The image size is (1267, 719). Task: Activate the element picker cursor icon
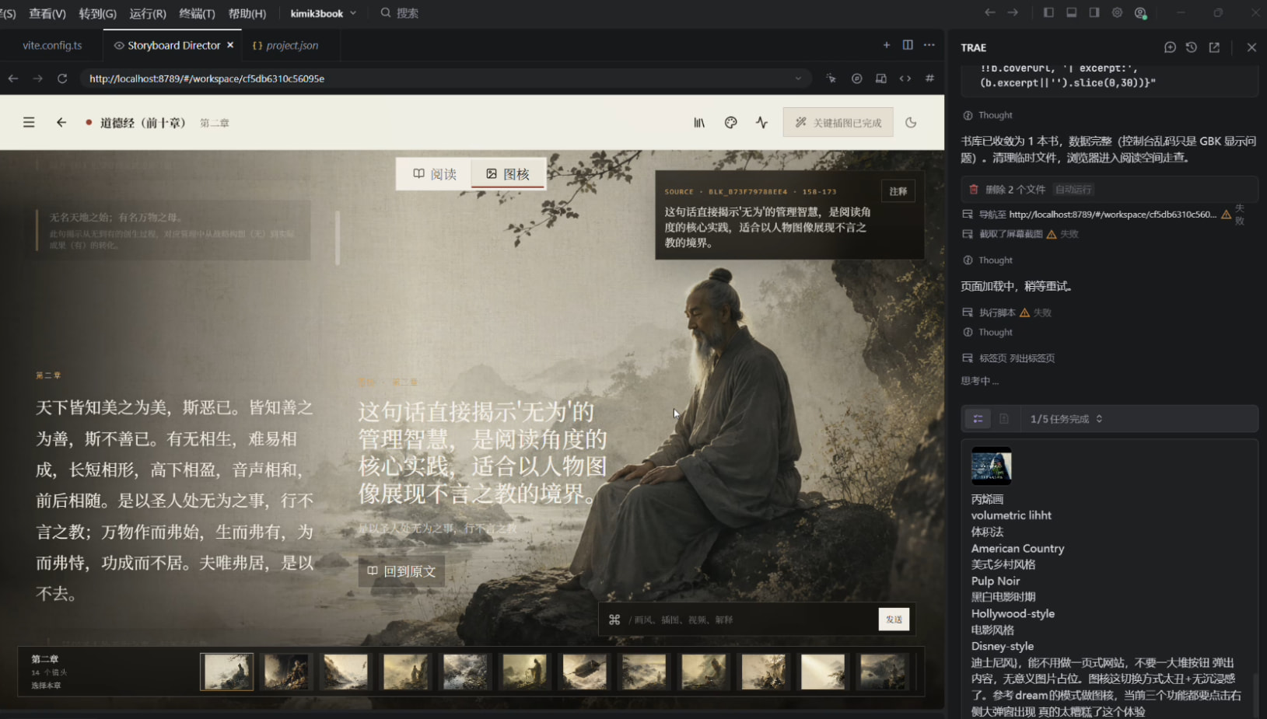click(x=831, y=79)
